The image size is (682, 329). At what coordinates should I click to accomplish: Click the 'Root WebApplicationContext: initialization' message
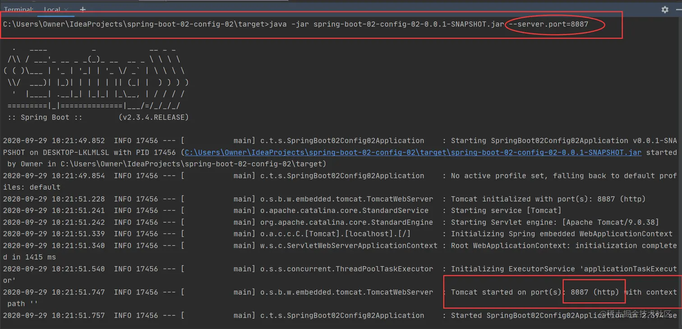[564, 246]
